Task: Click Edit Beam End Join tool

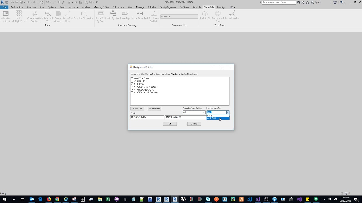Action: (x=154, y=16)
